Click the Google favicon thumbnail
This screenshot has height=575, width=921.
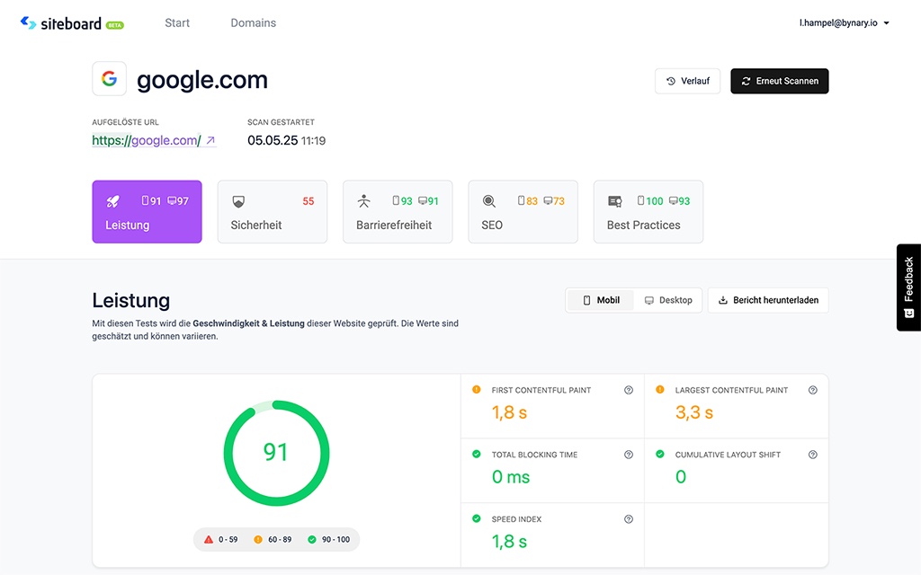[x=109, y=79]
